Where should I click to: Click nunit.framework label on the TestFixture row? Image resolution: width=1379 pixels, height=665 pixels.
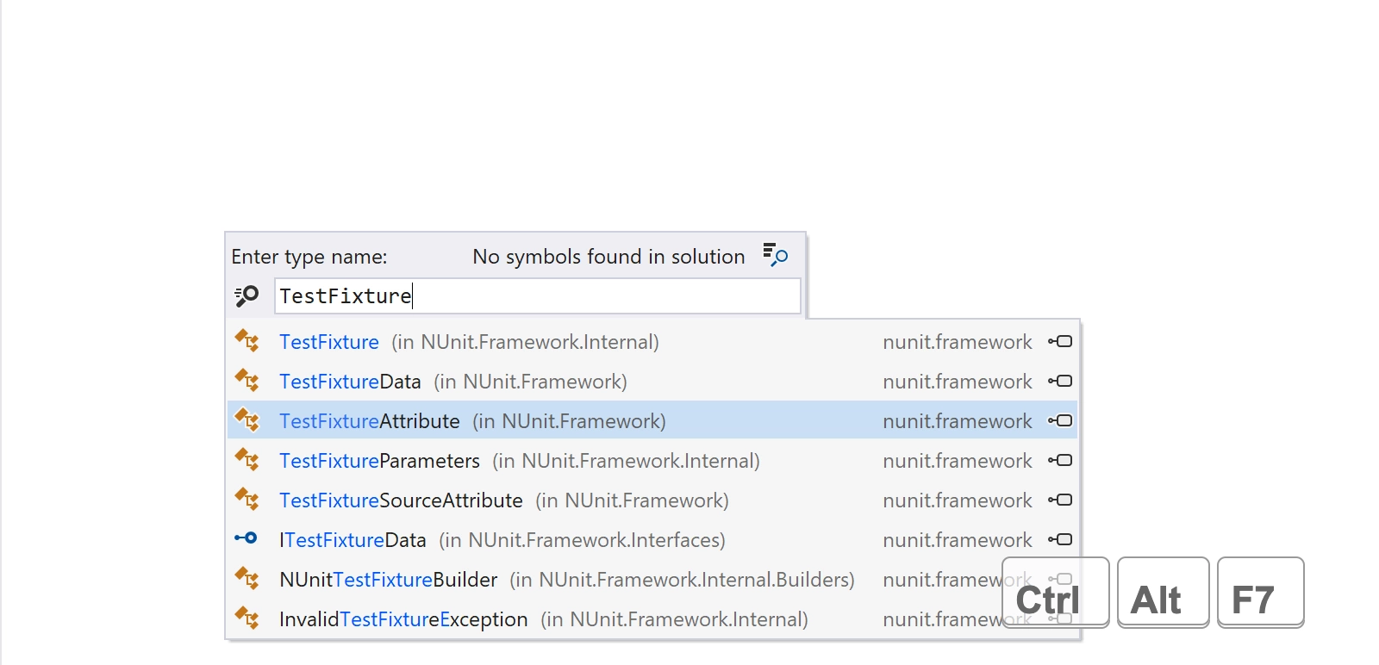click(958, 342)
